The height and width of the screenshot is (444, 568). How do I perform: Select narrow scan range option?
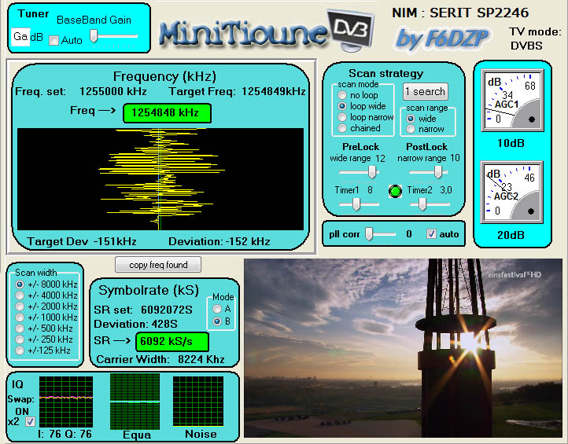click(411, 129)
